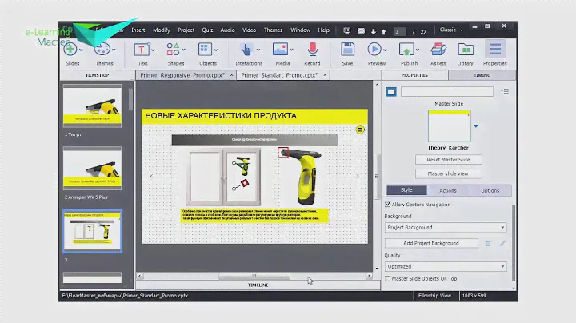The height and width of the screenshot is (323, 576).
Task: Open the Library panel icon
Action: tap(465, 51)
